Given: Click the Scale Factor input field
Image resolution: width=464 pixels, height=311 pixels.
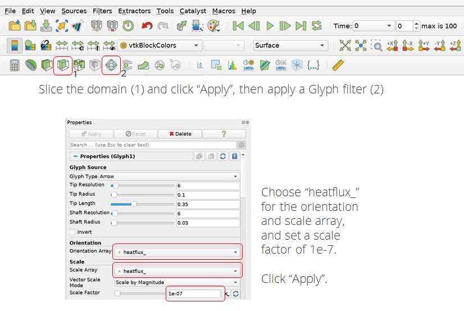Looking at the screenshot, I should click(x=194, y=294).
